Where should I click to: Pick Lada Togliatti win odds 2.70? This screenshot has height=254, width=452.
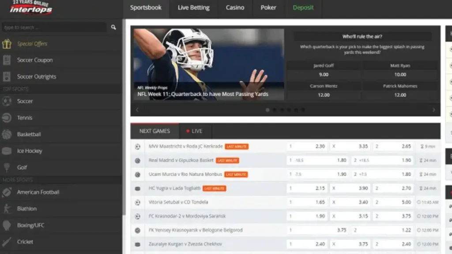(393, 188)
